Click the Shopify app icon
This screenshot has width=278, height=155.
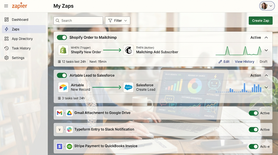pos(63,50)
